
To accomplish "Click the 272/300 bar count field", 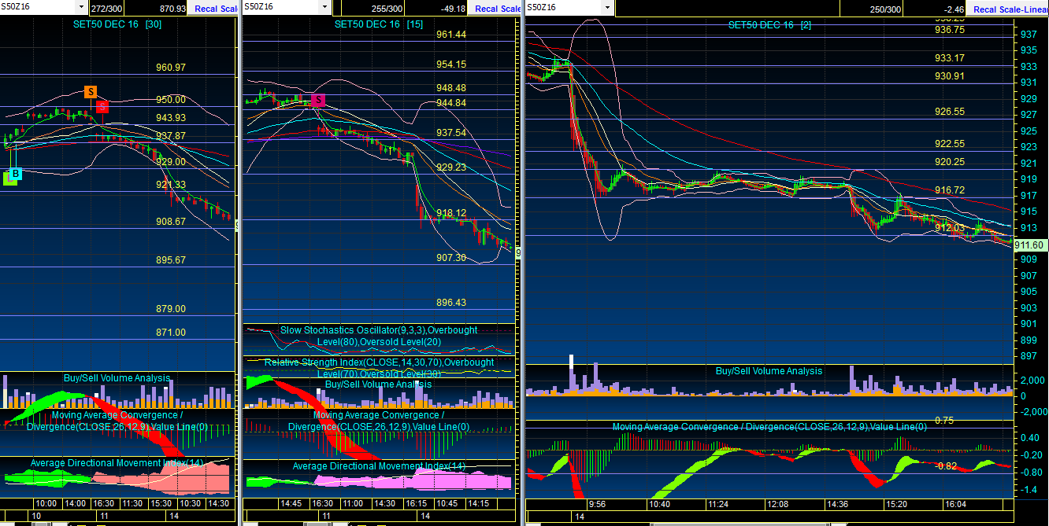I will coord(106,8).
